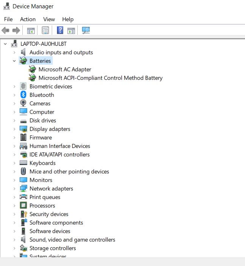Click the LAPTOP-AU0HUL8T computer icon
This screenshot has width=245, height=266.
tap(14, 44)
